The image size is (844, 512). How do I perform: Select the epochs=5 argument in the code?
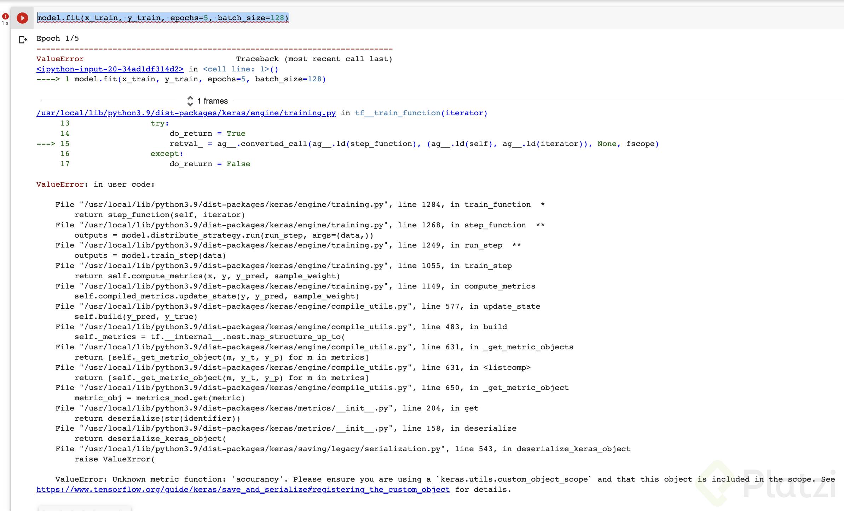coord(190,18)
